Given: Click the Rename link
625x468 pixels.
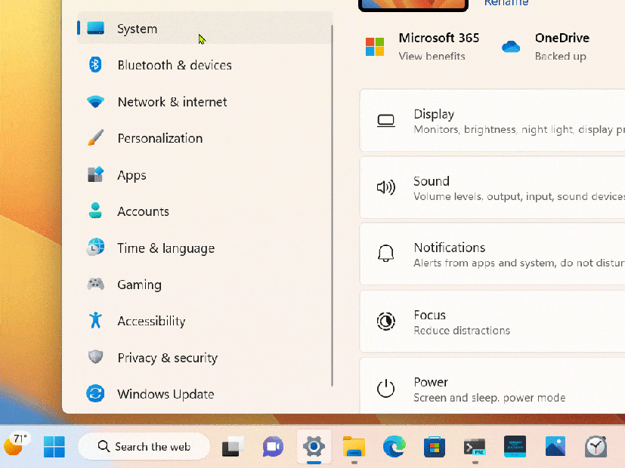Looking at the screenshot, I should [506, 3].
